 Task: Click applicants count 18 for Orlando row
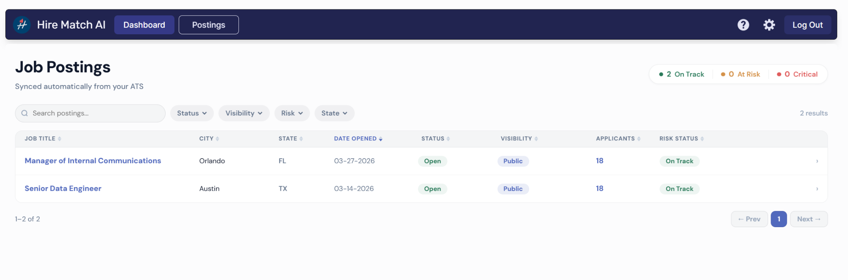[x=600, y=161]
